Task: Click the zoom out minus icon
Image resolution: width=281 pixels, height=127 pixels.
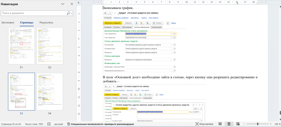Action: [x=244, y=124]
